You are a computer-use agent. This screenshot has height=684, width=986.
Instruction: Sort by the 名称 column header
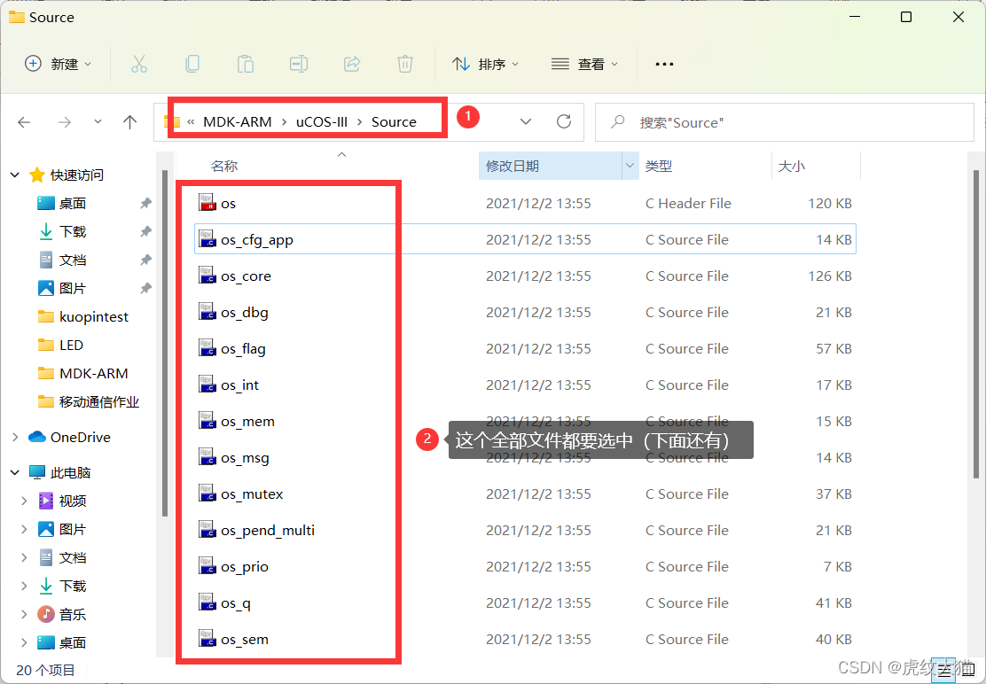click(x=224, y=166)
